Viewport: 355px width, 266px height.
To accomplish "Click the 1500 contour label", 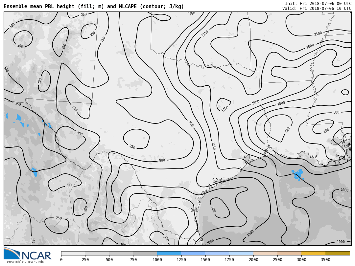I will tap(255, 102).
